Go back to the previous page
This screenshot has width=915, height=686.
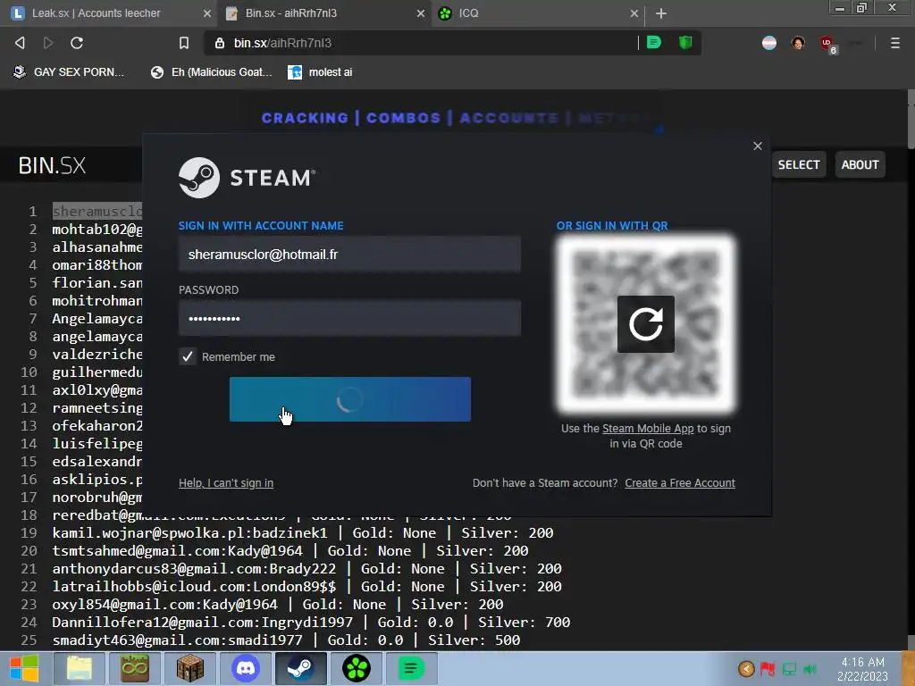click(20, 43)
